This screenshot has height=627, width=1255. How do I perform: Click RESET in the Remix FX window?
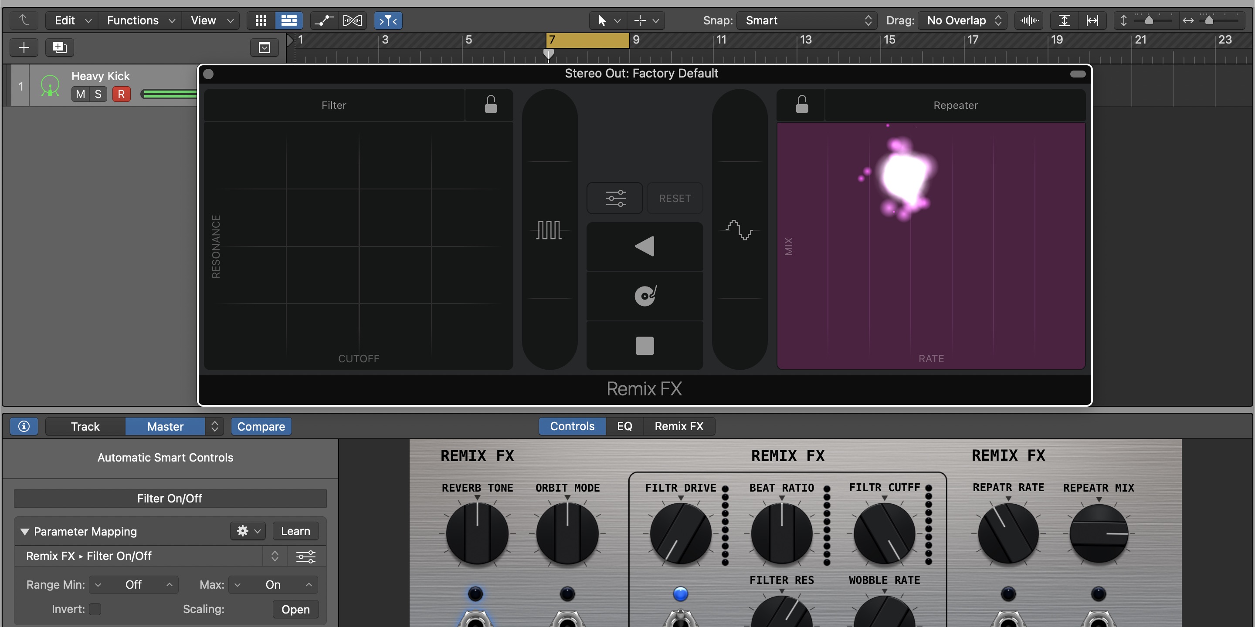675,198
